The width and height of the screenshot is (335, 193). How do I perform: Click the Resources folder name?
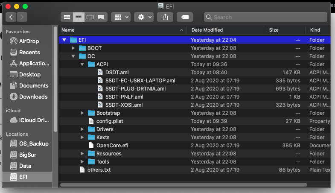(x=109, y=154)
